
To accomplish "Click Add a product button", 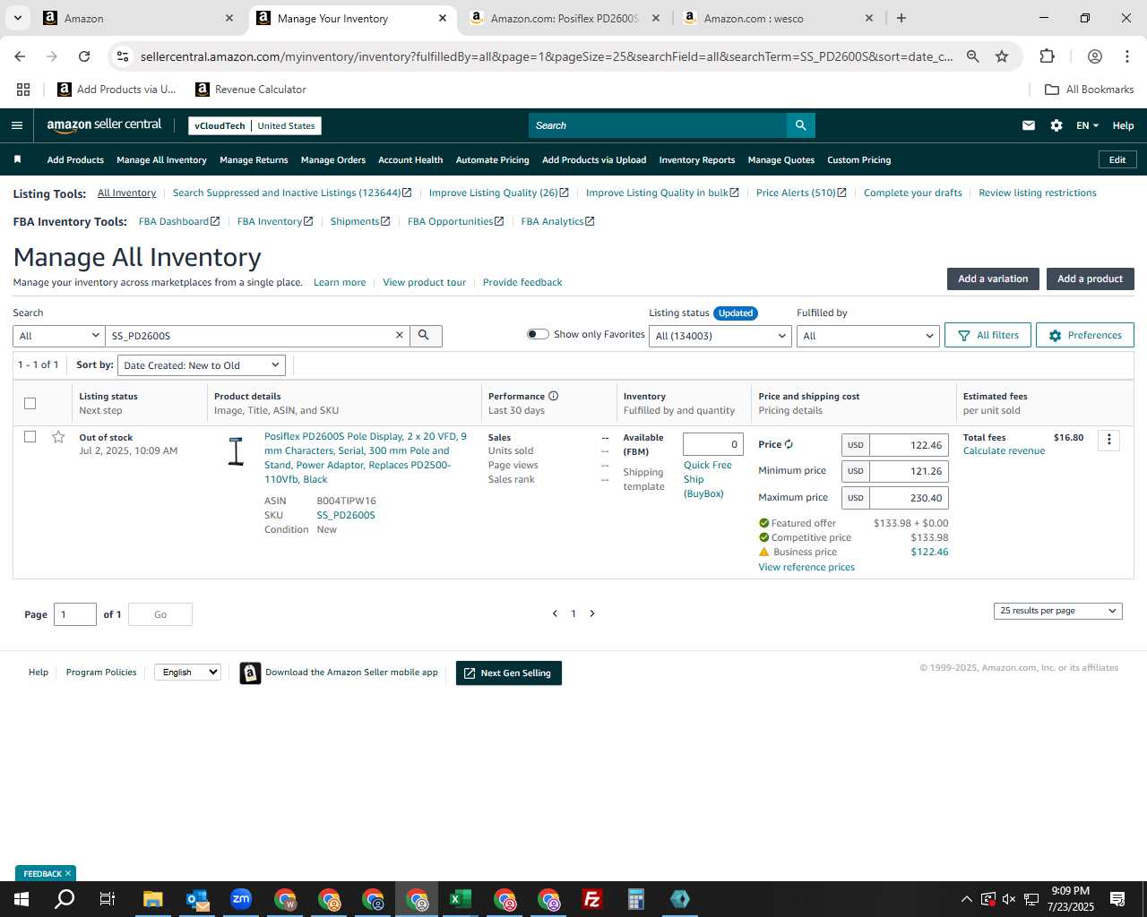I will click(1090, 279).
